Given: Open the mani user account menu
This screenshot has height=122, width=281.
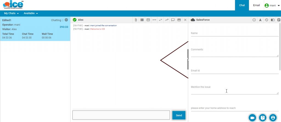Looking at the screenshot, I should click(x=272, y=5).
